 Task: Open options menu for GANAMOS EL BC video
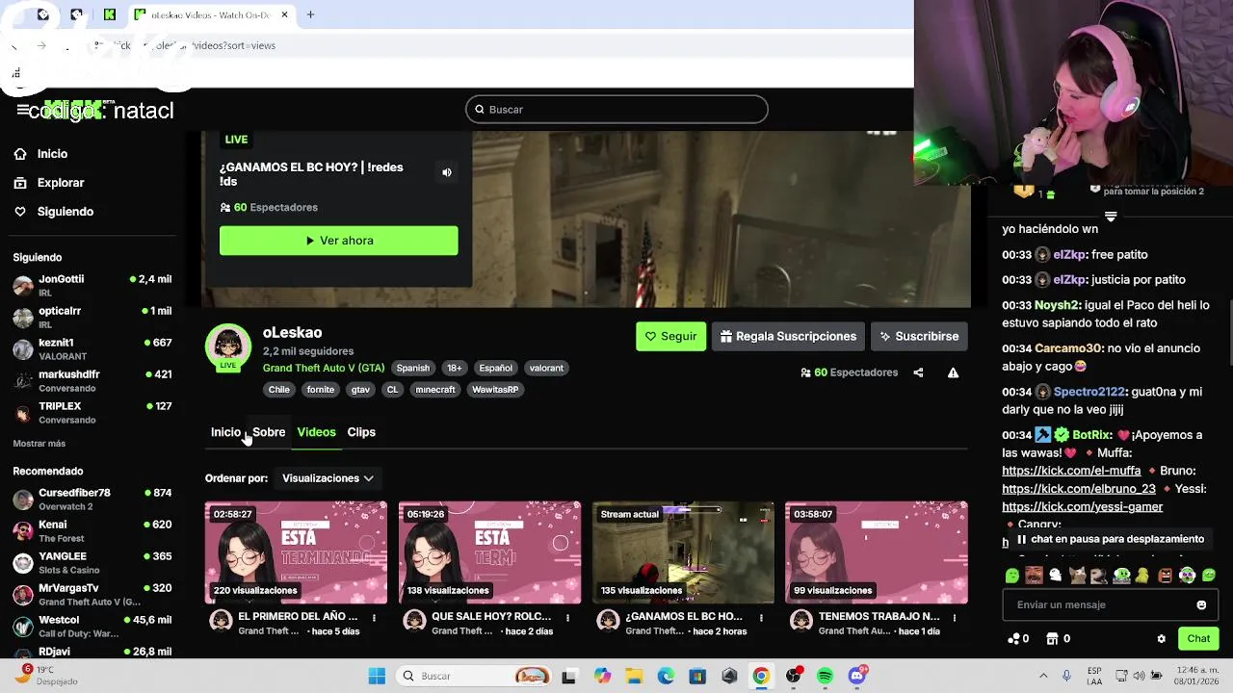coord(761,618)
